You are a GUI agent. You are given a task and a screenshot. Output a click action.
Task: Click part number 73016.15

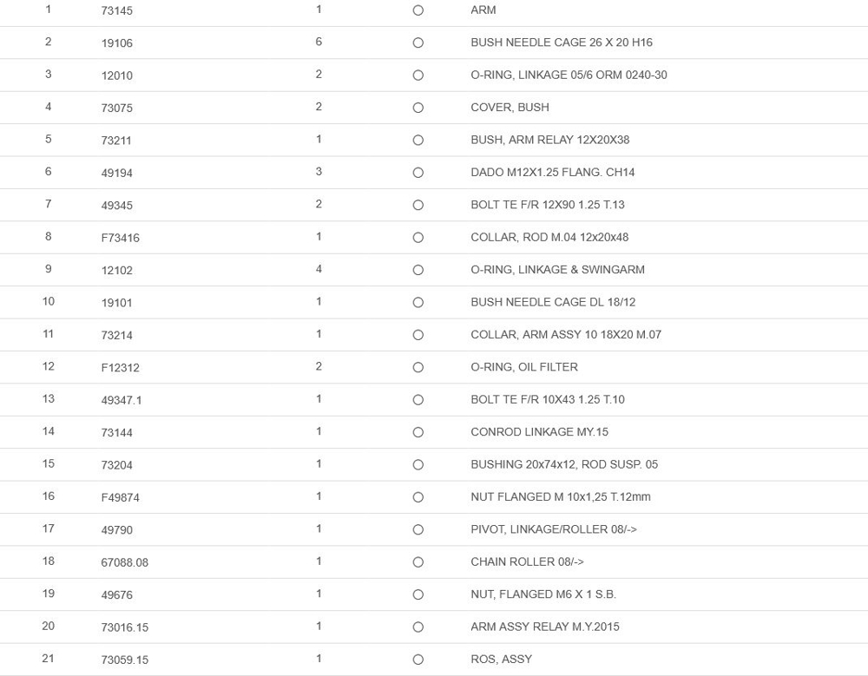click(x=125, y=627)
